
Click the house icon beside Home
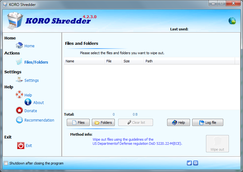[x=19, y=45]
